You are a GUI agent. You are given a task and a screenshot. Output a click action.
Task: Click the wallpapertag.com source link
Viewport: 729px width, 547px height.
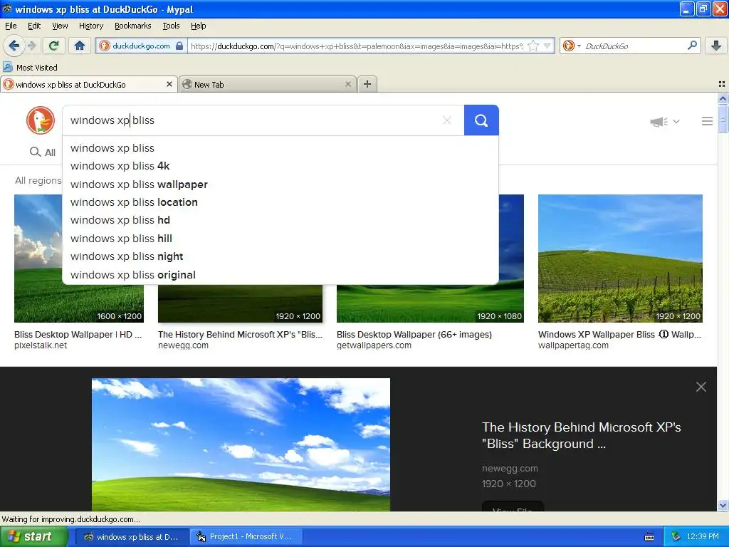tap(573, 345)
